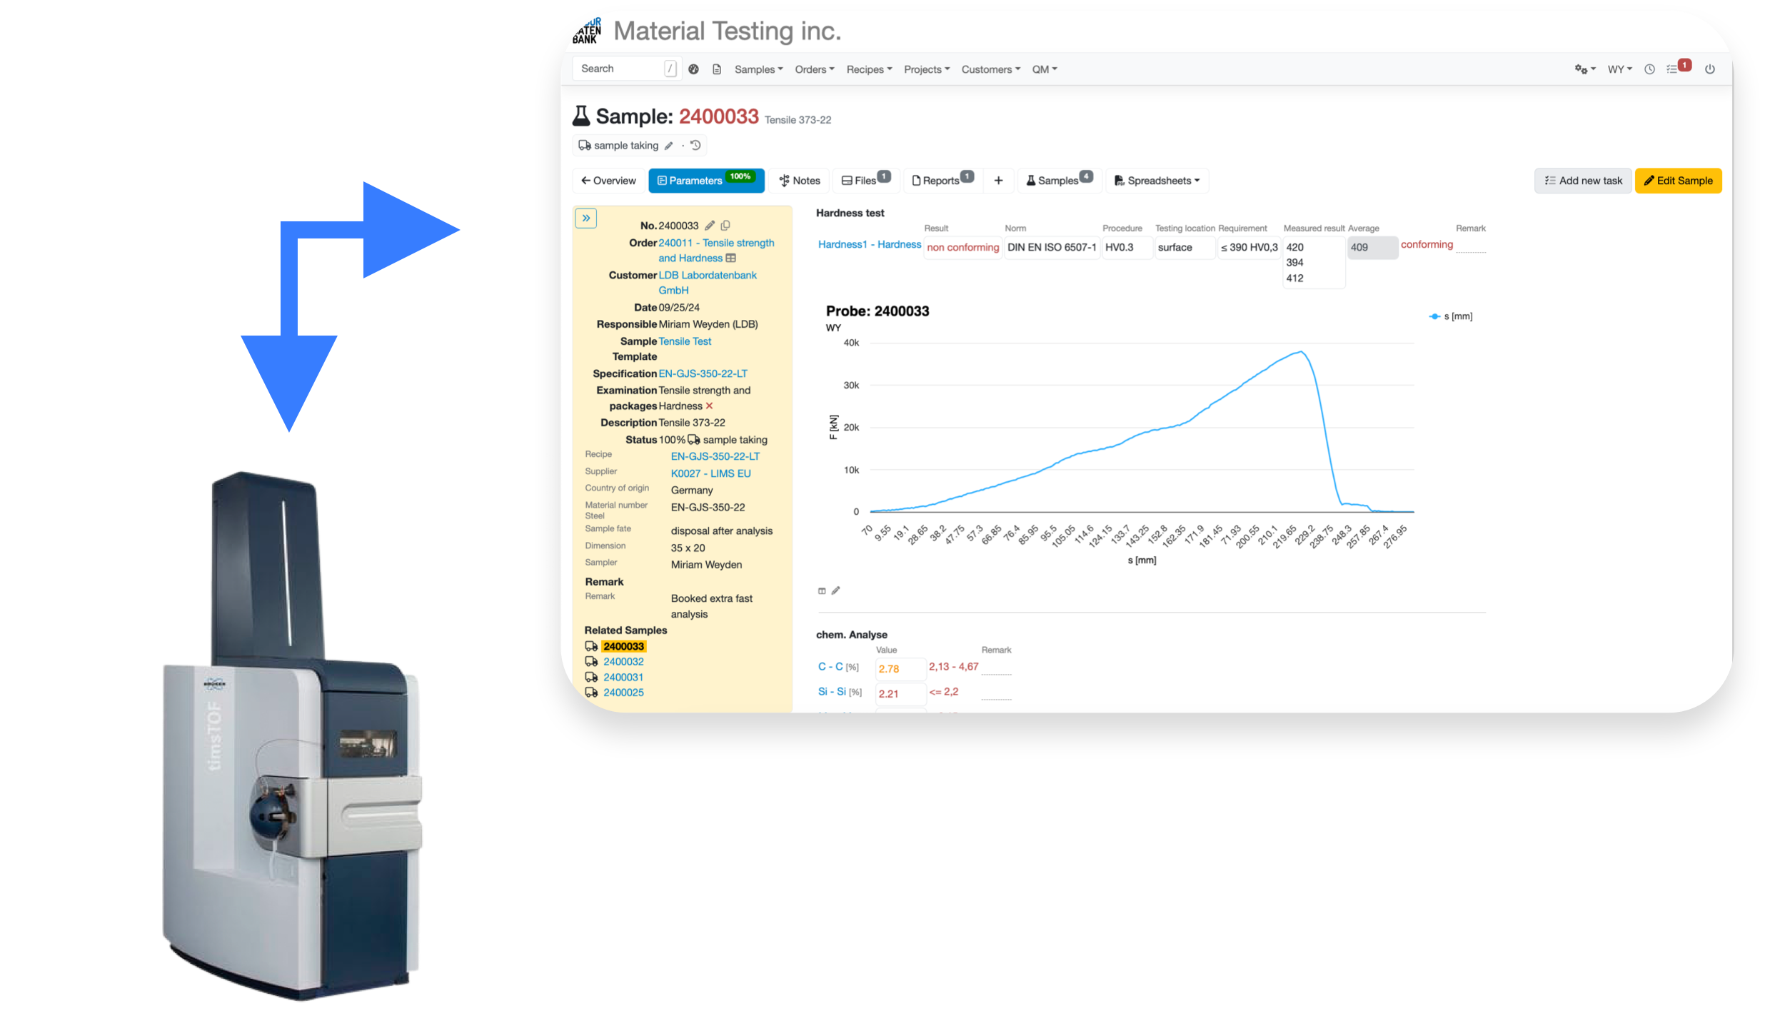
Task: Click the clock icon in top bar
Action: [1649, 69]
